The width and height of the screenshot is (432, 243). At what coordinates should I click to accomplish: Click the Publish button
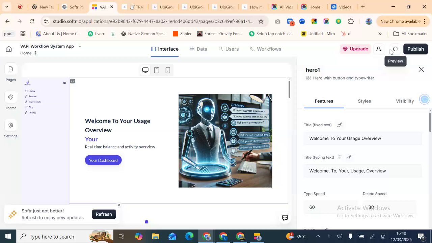(x=415, y=49)
